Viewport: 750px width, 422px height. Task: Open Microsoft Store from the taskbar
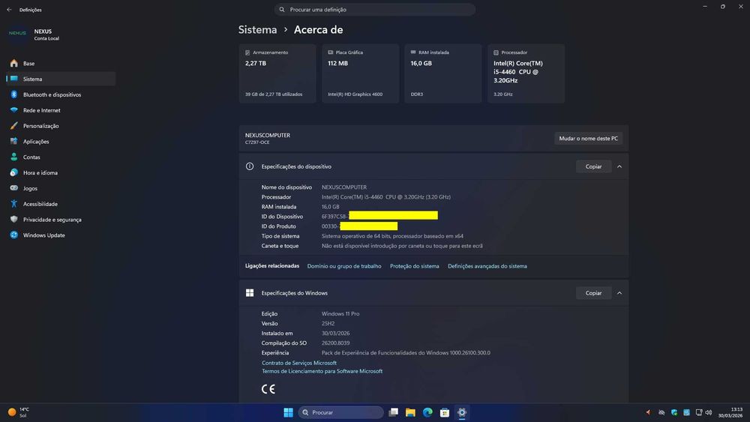click(x=445, y=412)
